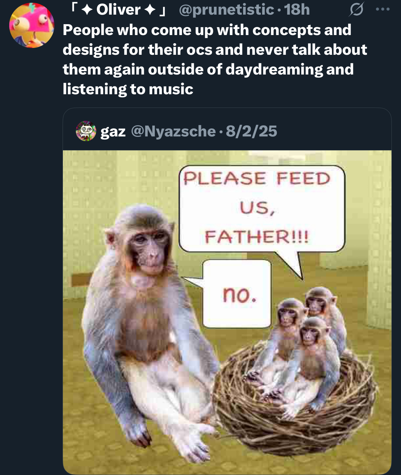
Task: Click gaz's small profile avatar
Action: [x=86, y=131]
